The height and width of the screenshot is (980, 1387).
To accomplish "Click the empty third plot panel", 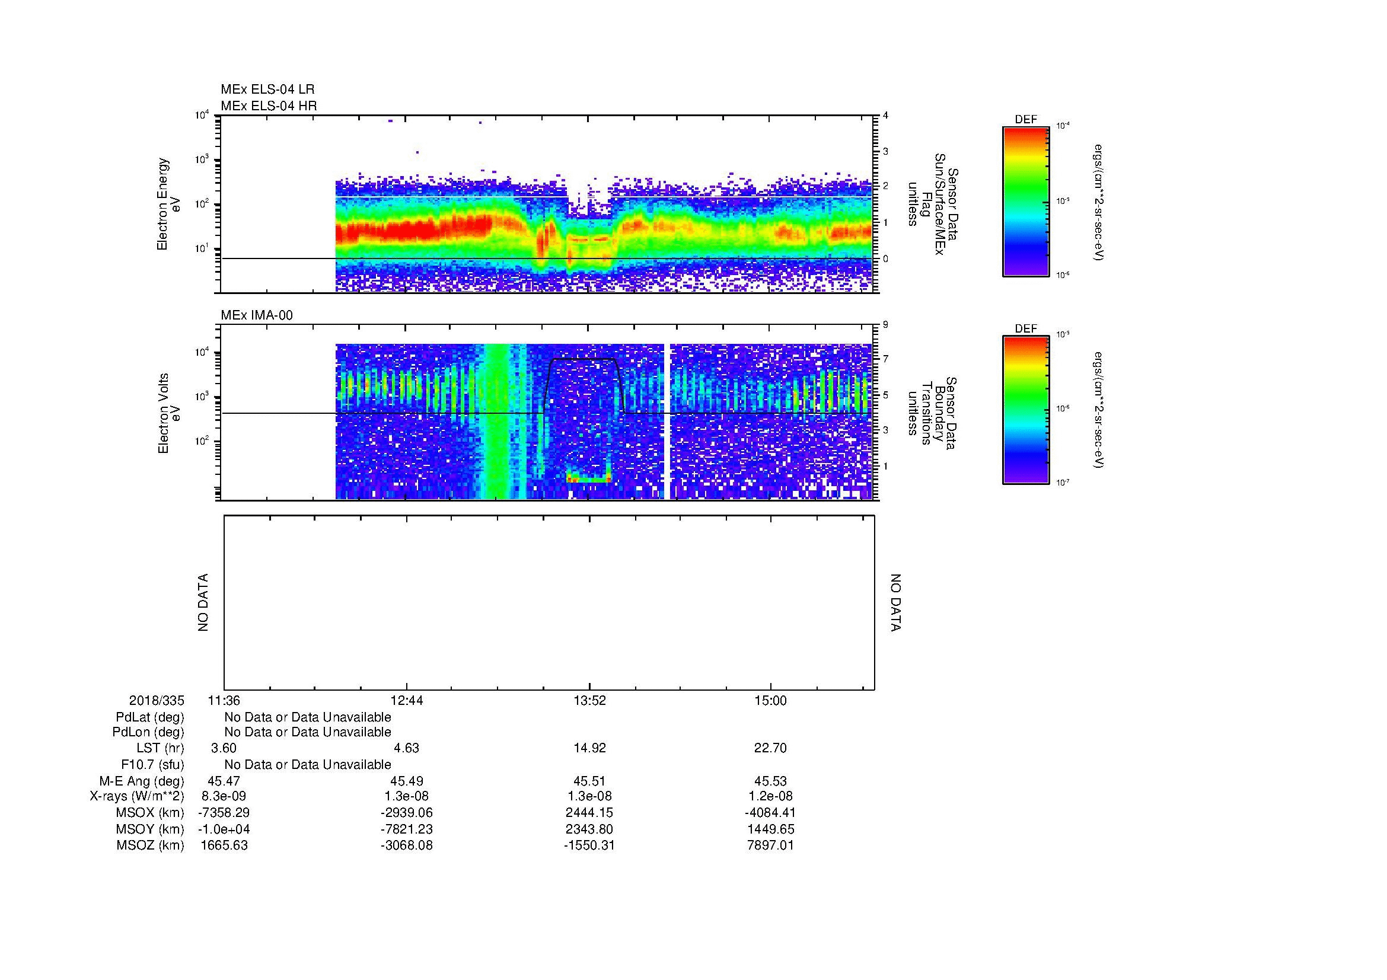I will click(549, 602).
